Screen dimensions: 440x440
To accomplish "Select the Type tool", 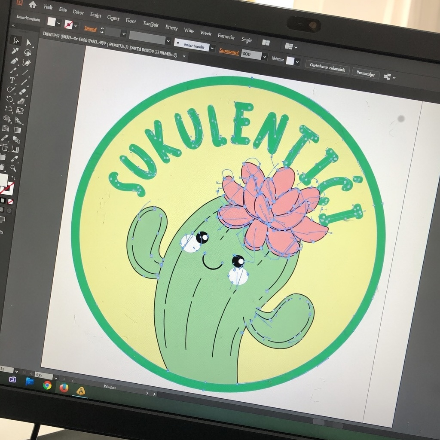I will click(x=12, y=80).
